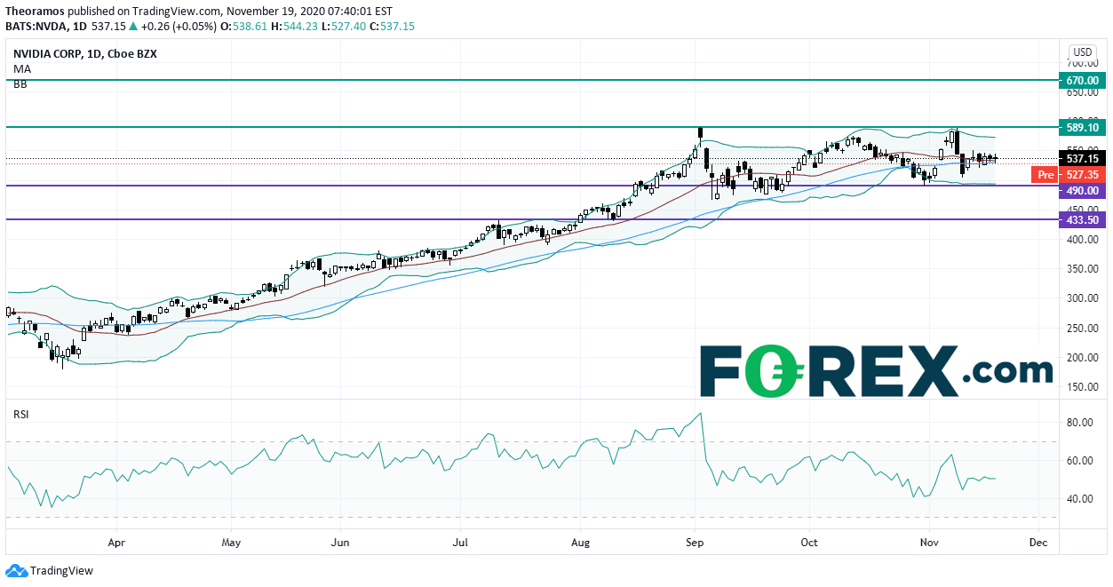Select the 670.00 resistance price tag
This screenshot has height=587, width=1113.
pyautogui.click(x=1083, y=81)
